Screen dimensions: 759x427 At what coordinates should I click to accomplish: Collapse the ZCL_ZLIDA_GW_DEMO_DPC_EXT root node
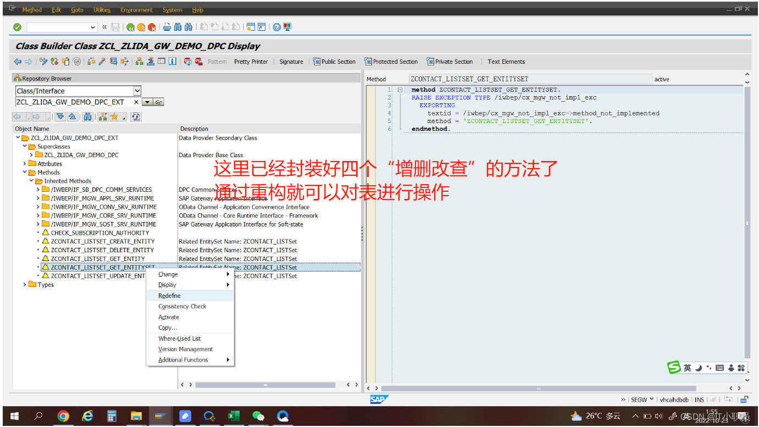[x=18, y=138]
